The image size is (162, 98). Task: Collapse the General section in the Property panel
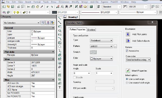click(x=53, y=28)
